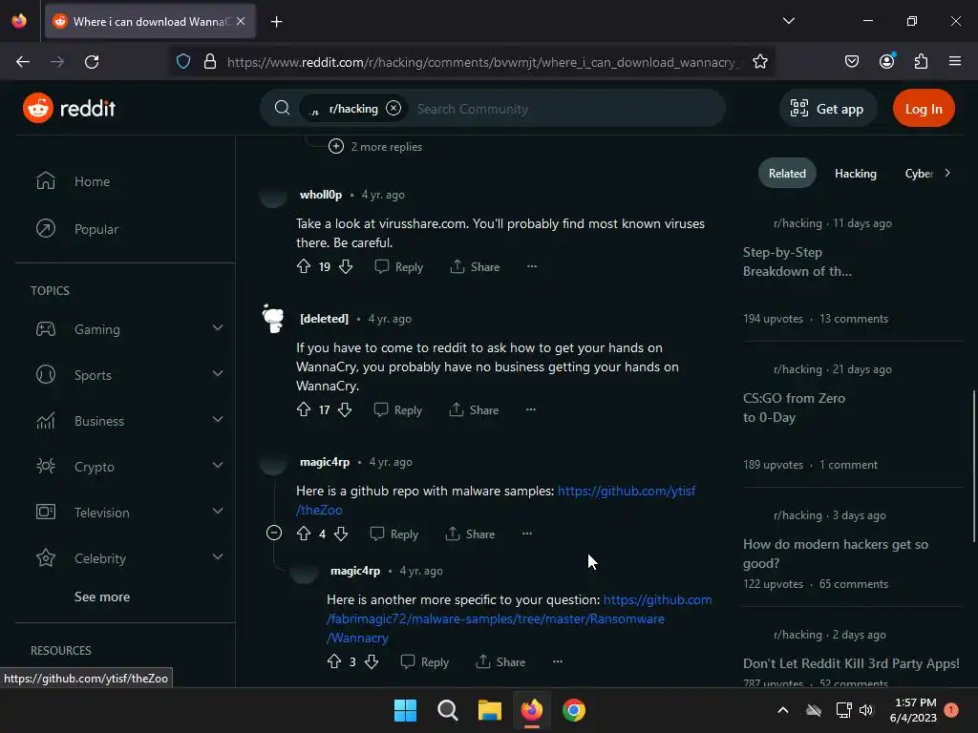Go back to the previous page in Firefox
Image resolution: width=978 pixels, height=733 pixels.
(23, 62)
